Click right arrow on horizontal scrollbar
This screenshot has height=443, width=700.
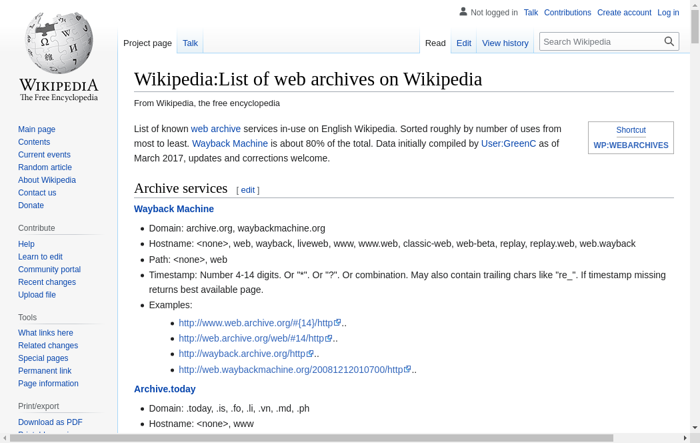tap(685, 438)
